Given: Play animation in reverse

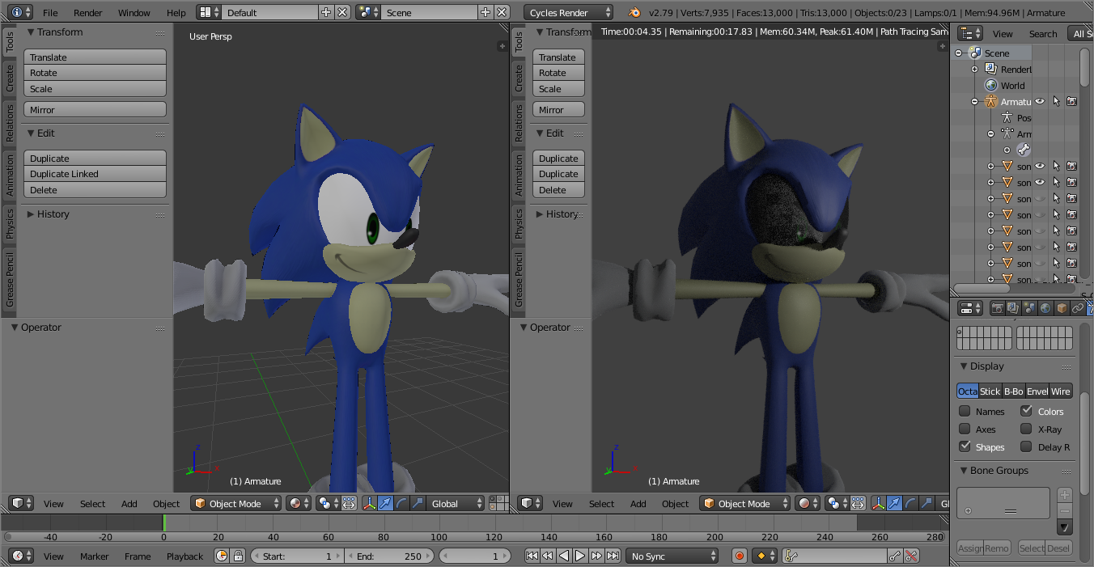Looking at the screenshot, I should pos(564,556).
